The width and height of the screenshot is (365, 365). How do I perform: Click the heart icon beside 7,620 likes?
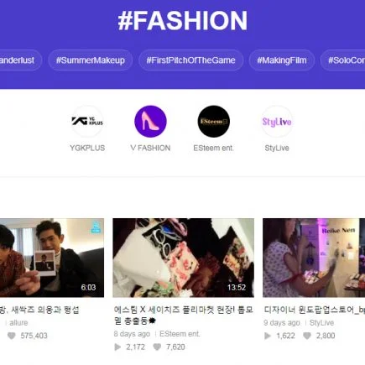157,347
